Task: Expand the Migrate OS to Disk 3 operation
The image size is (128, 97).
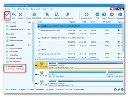Action: (x=6, y=69)
